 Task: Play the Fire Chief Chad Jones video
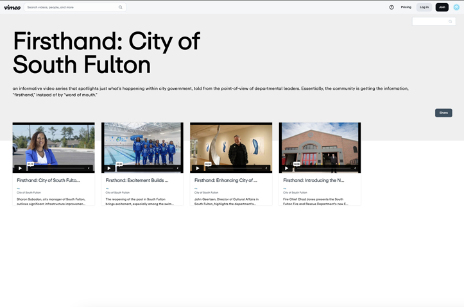point(286,169)
